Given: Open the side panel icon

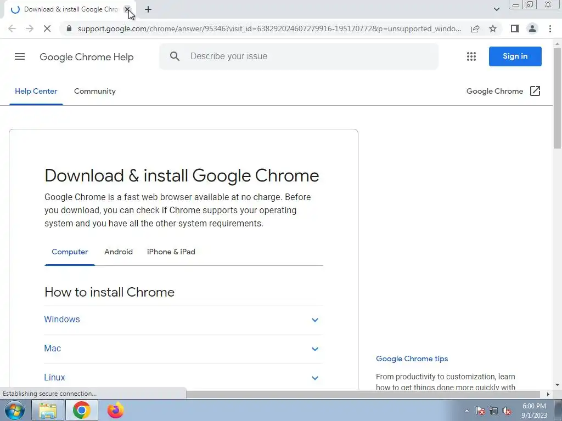Looking at the screenshot, I should point(515,29).
